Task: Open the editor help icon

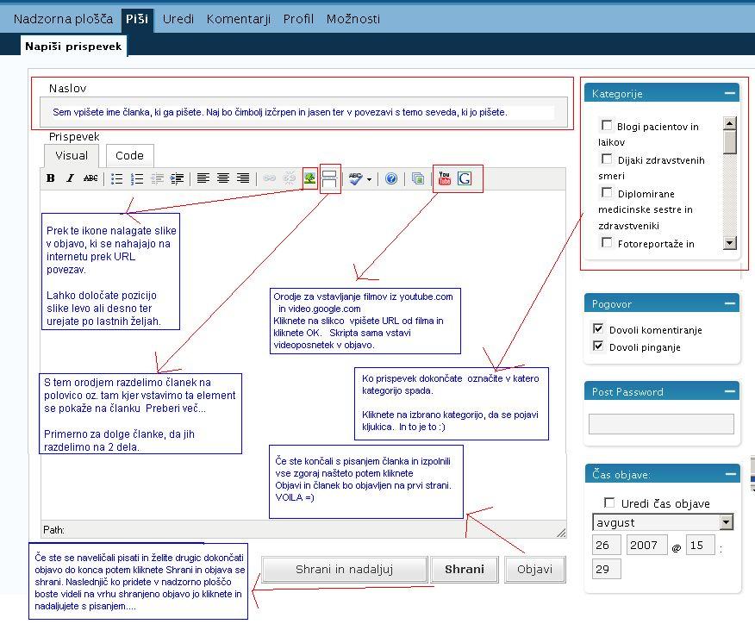Action: [x=391, y=178]
